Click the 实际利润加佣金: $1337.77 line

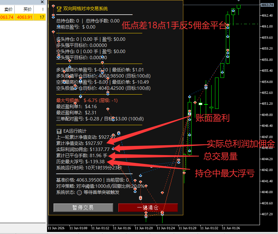click(83, 150)
